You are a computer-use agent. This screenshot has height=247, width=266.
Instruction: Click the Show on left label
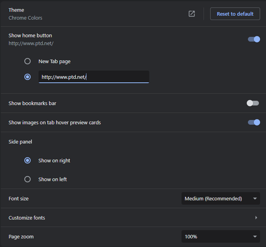pyautogui.click(x=53, y=179)
